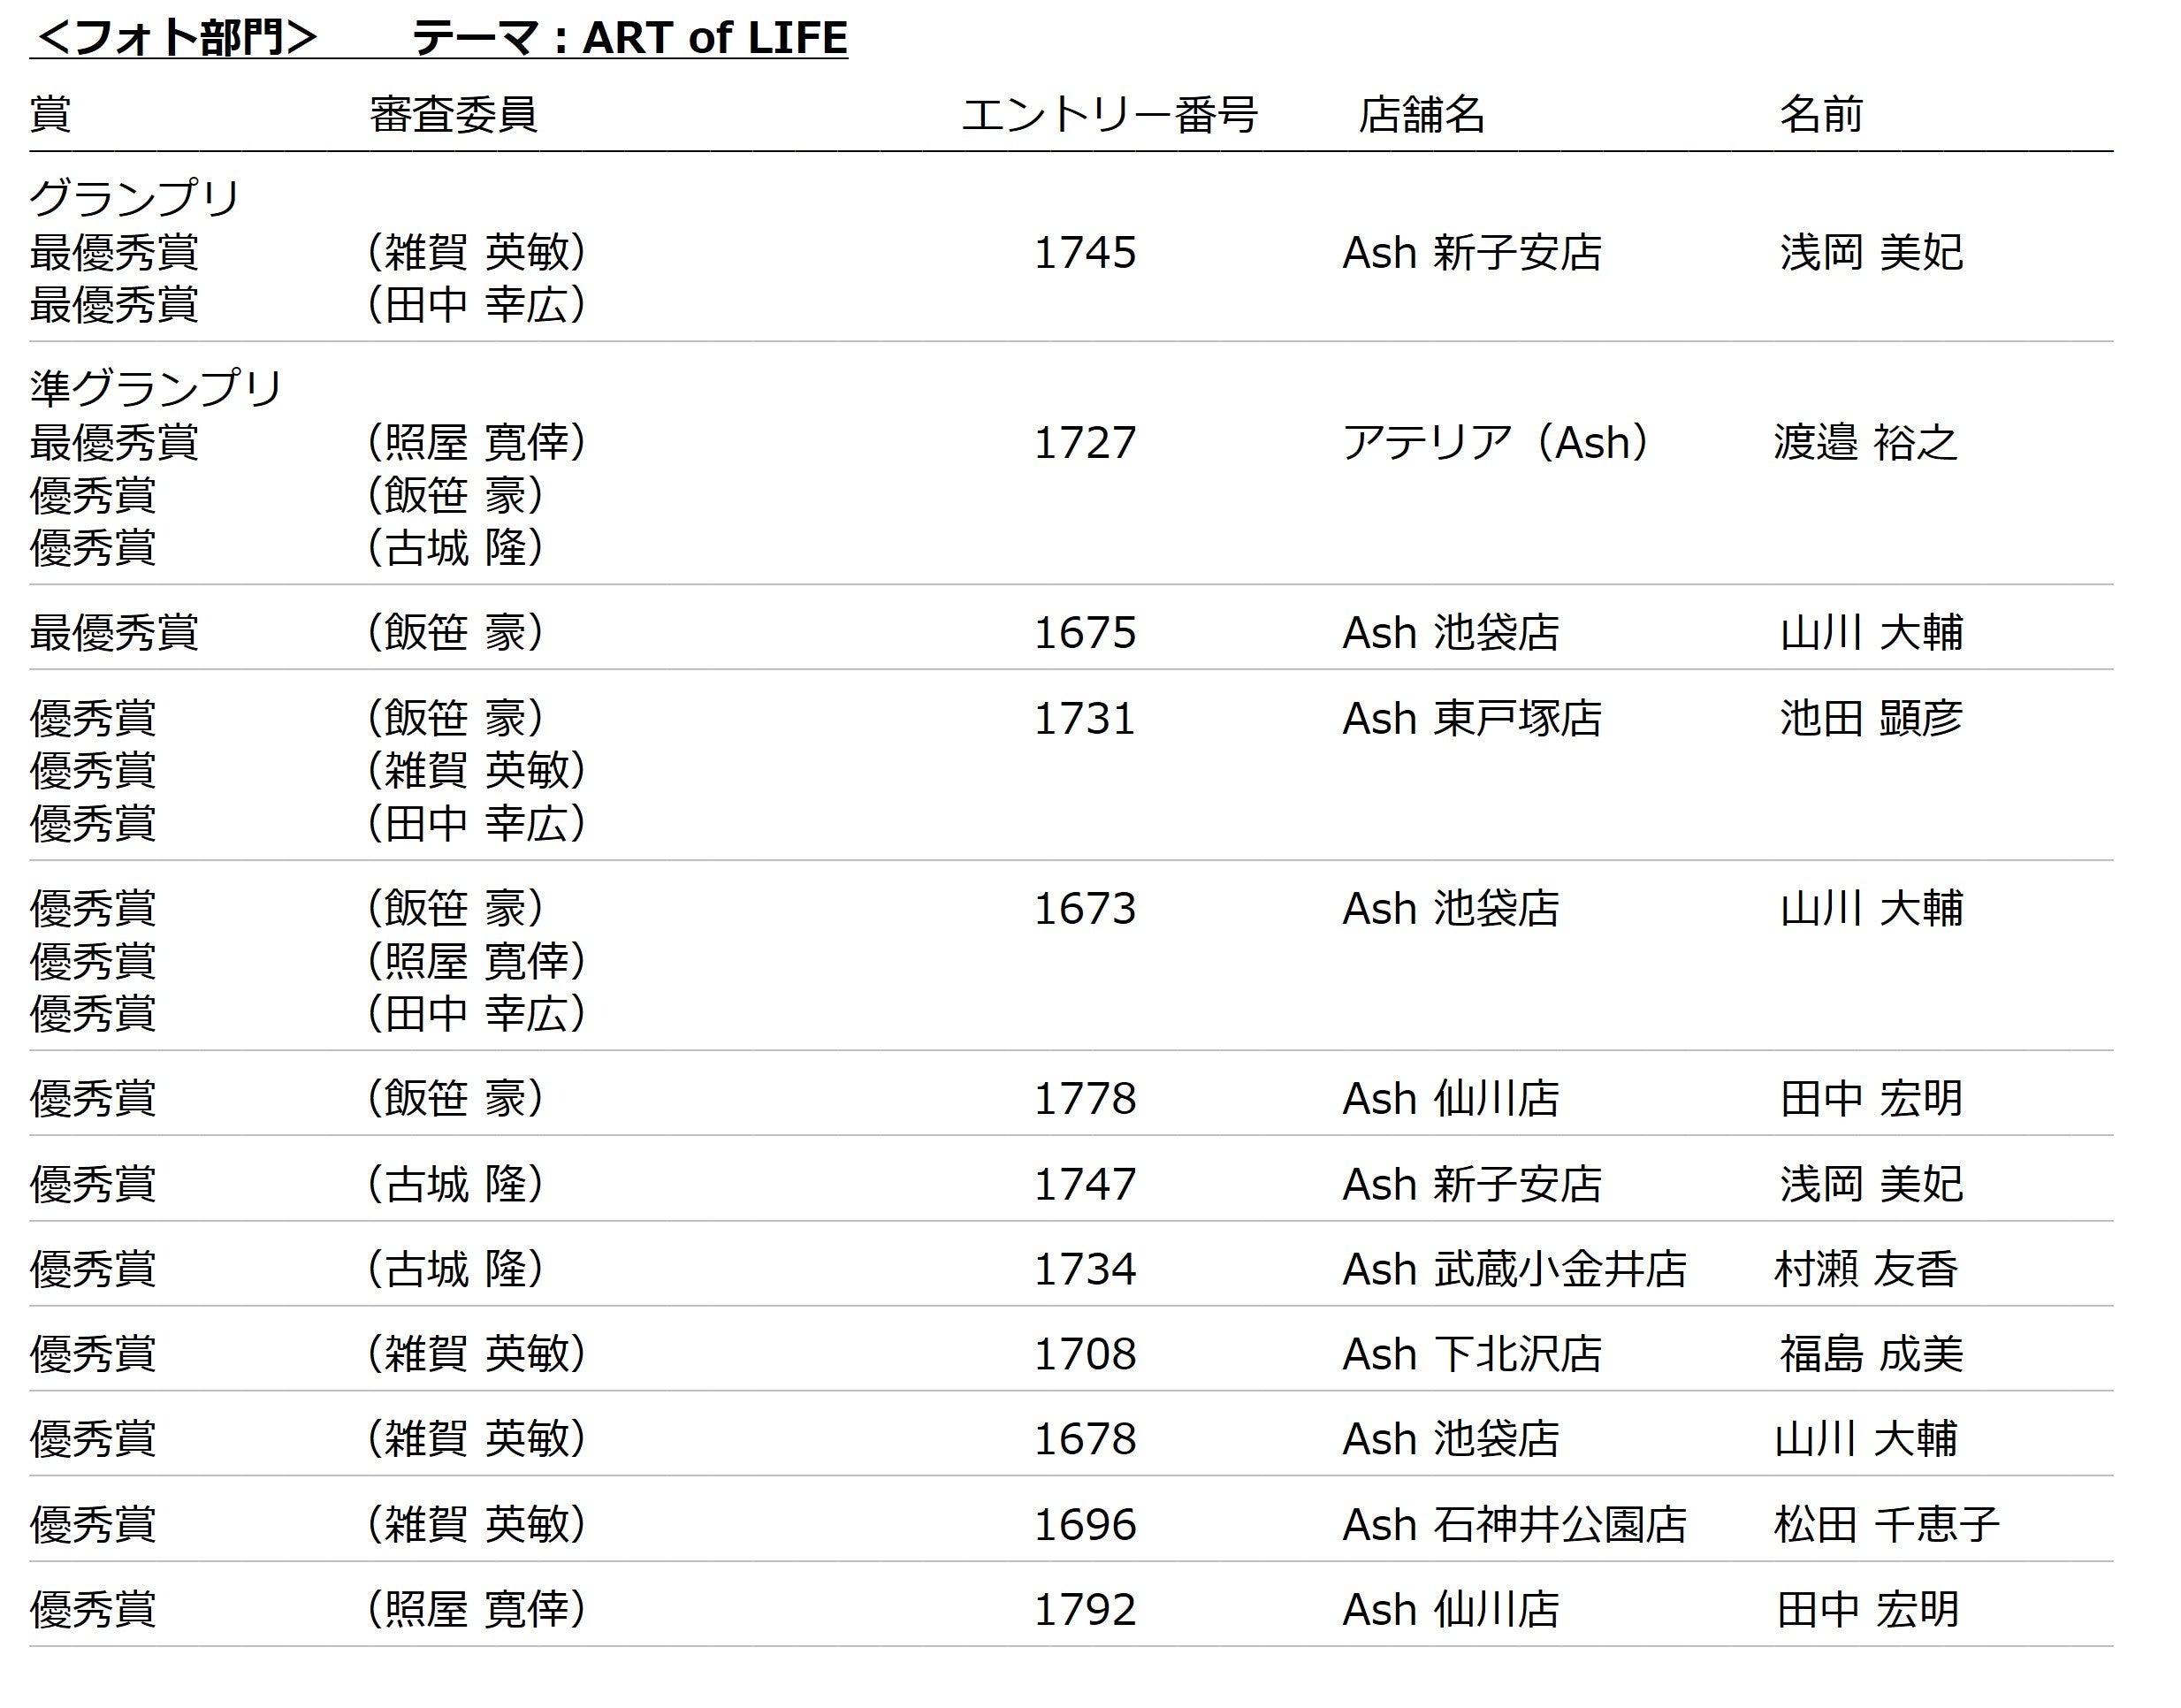Image resolution: width=2181 pixels, height=1708 pixels.
Task: Click entry number 1792
Action: click(1084, 1611)
